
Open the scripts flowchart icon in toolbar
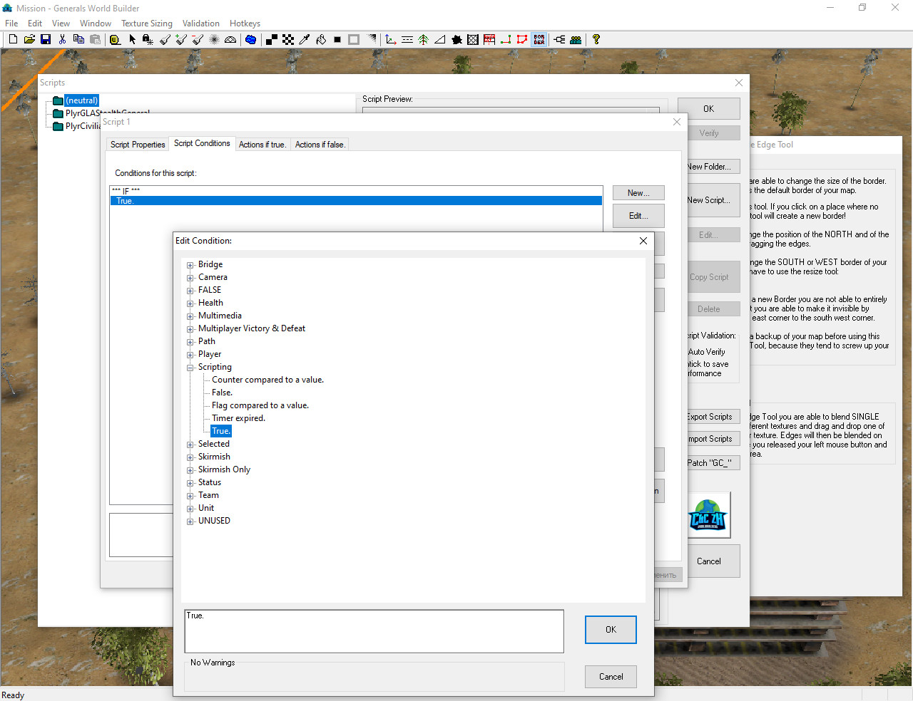559,40
